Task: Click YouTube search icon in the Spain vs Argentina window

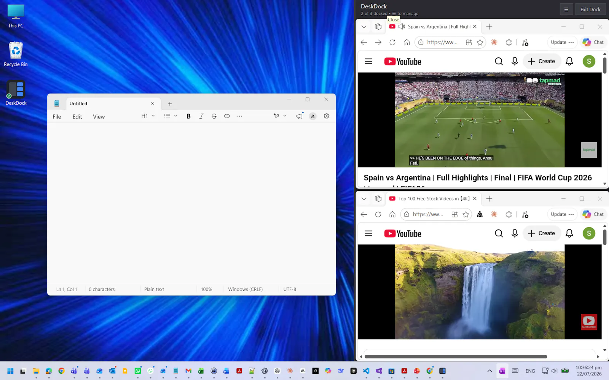Action: point(499,61)
